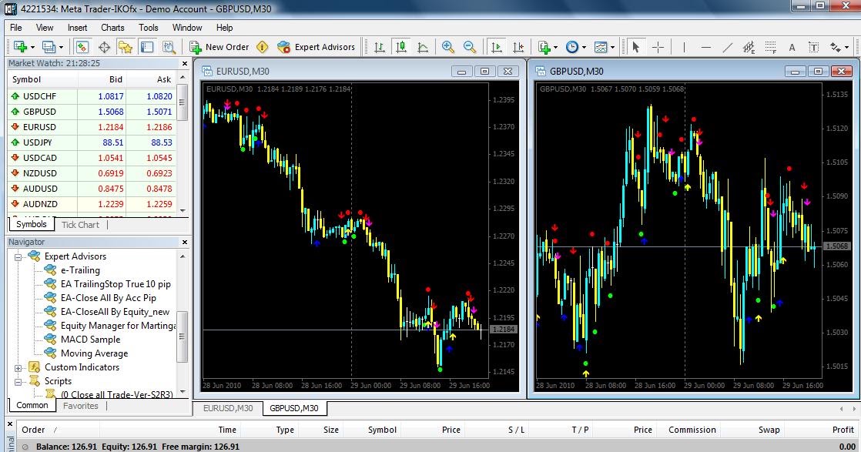Viewport: 861px width, 452px height.
Task: Switch chart to bar chart view
Action: tap(380, 47)
